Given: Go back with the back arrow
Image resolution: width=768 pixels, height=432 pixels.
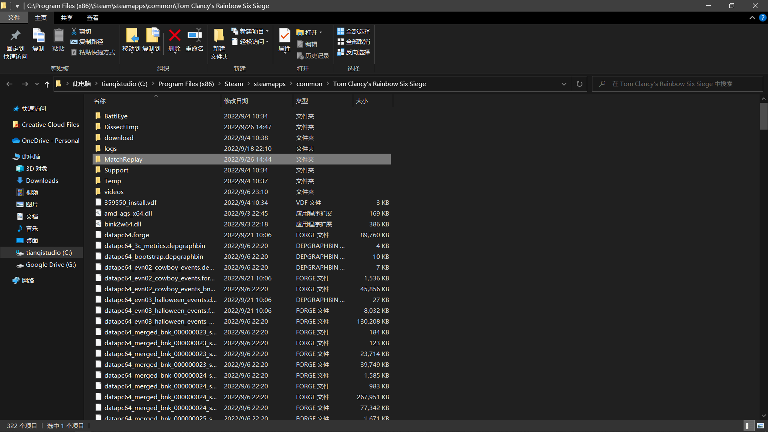Looking at the screenshot, I should pyautogui.click(x=10, y=84).
